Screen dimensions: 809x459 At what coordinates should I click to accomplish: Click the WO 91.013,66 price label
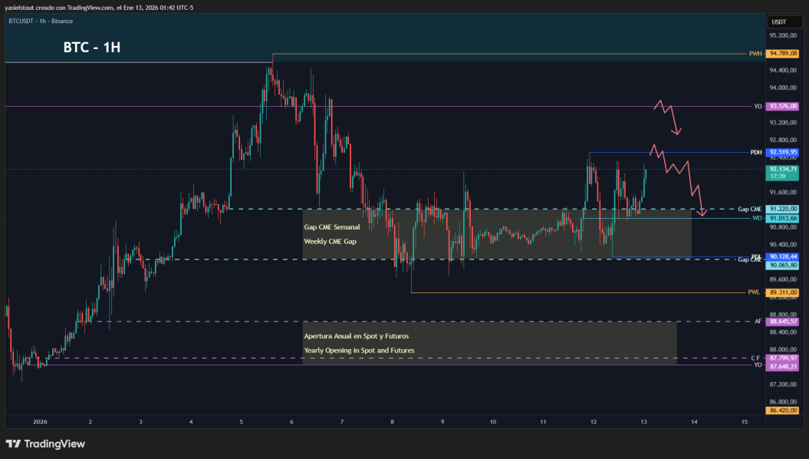click(x=783, y=219)
